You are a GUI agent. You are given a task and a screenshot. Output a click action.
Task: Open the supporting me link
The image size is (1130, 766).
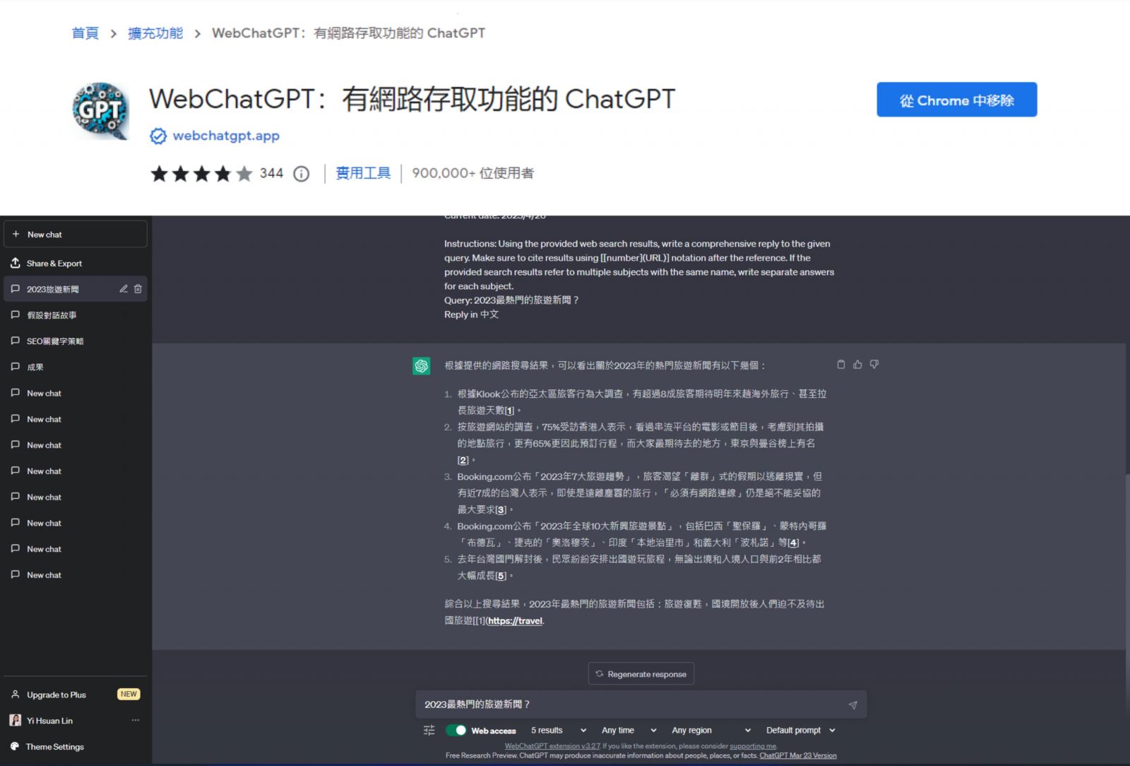(753, 746)
